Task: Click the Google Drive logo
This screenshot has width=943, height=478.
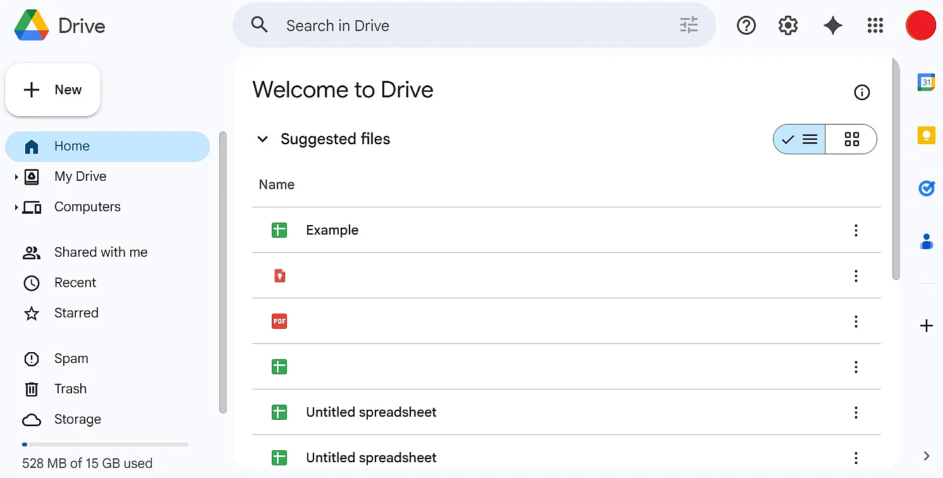Action: 32,26
